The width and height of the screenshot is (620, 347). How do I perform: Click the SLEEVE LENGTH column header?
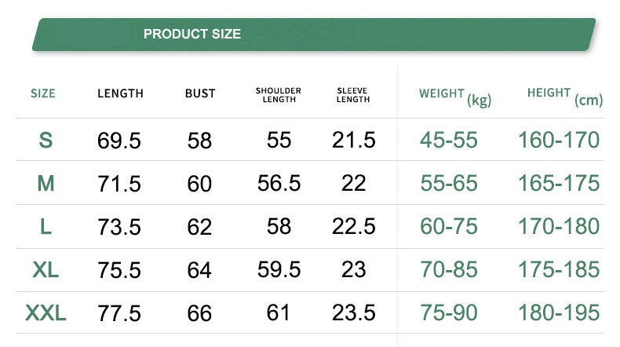pyautogui.click(x=353, y=95)
